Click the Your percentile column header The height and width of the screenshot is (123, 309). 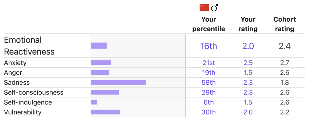pos(209,24)
